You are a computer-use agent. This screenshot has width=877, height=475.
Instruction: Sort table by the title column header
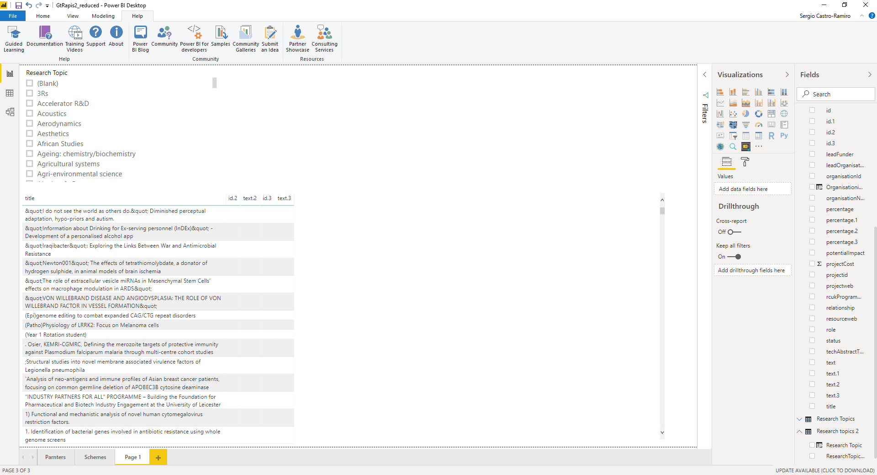click(x=30, y=198)
